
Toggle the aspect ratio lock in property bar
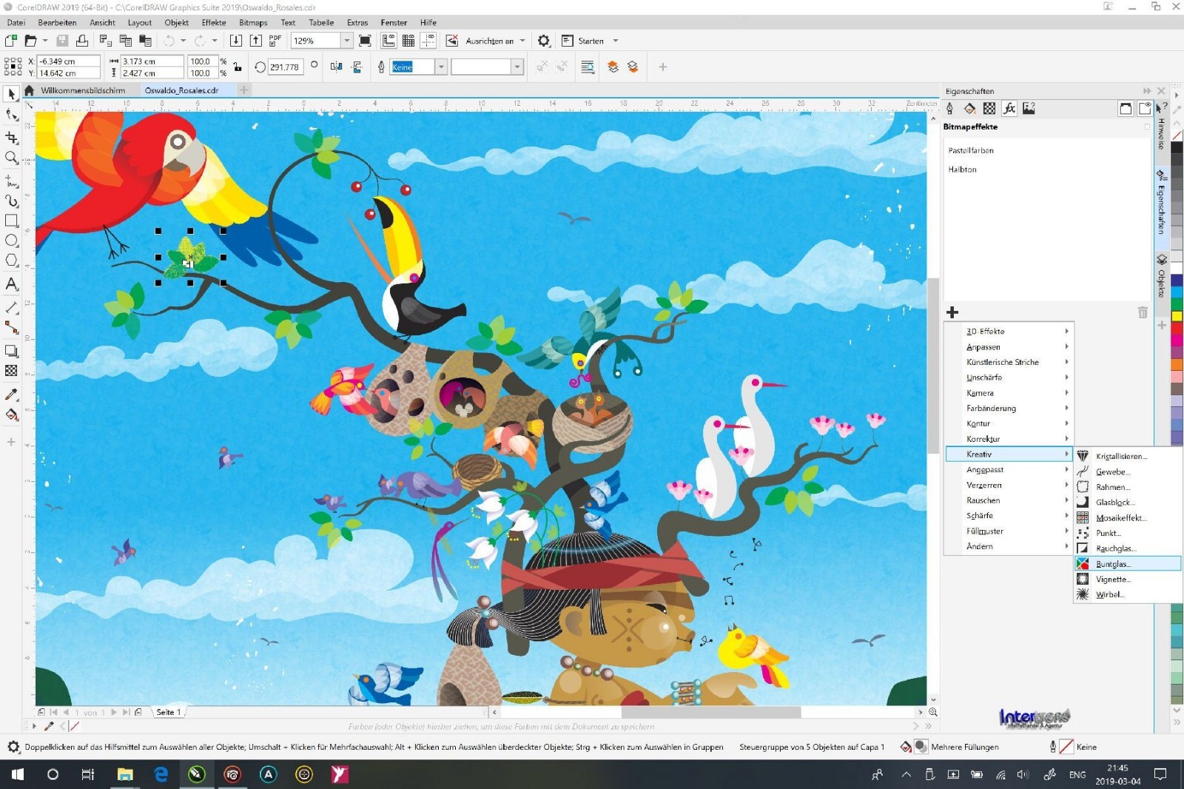click(237, 67)
